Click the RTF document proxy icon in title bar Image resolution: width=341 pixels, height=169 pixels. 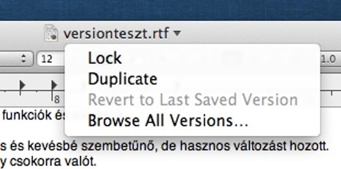coord(51,33)
